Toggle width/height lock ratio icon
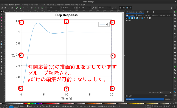 tap(93, 8)
